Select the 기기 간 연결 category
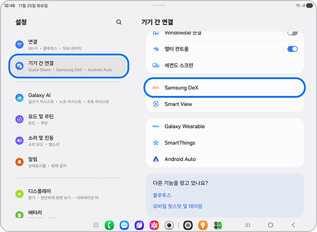The width and height of the screenshot is (317, 232). pyautogui.click(x=69, y=66)
